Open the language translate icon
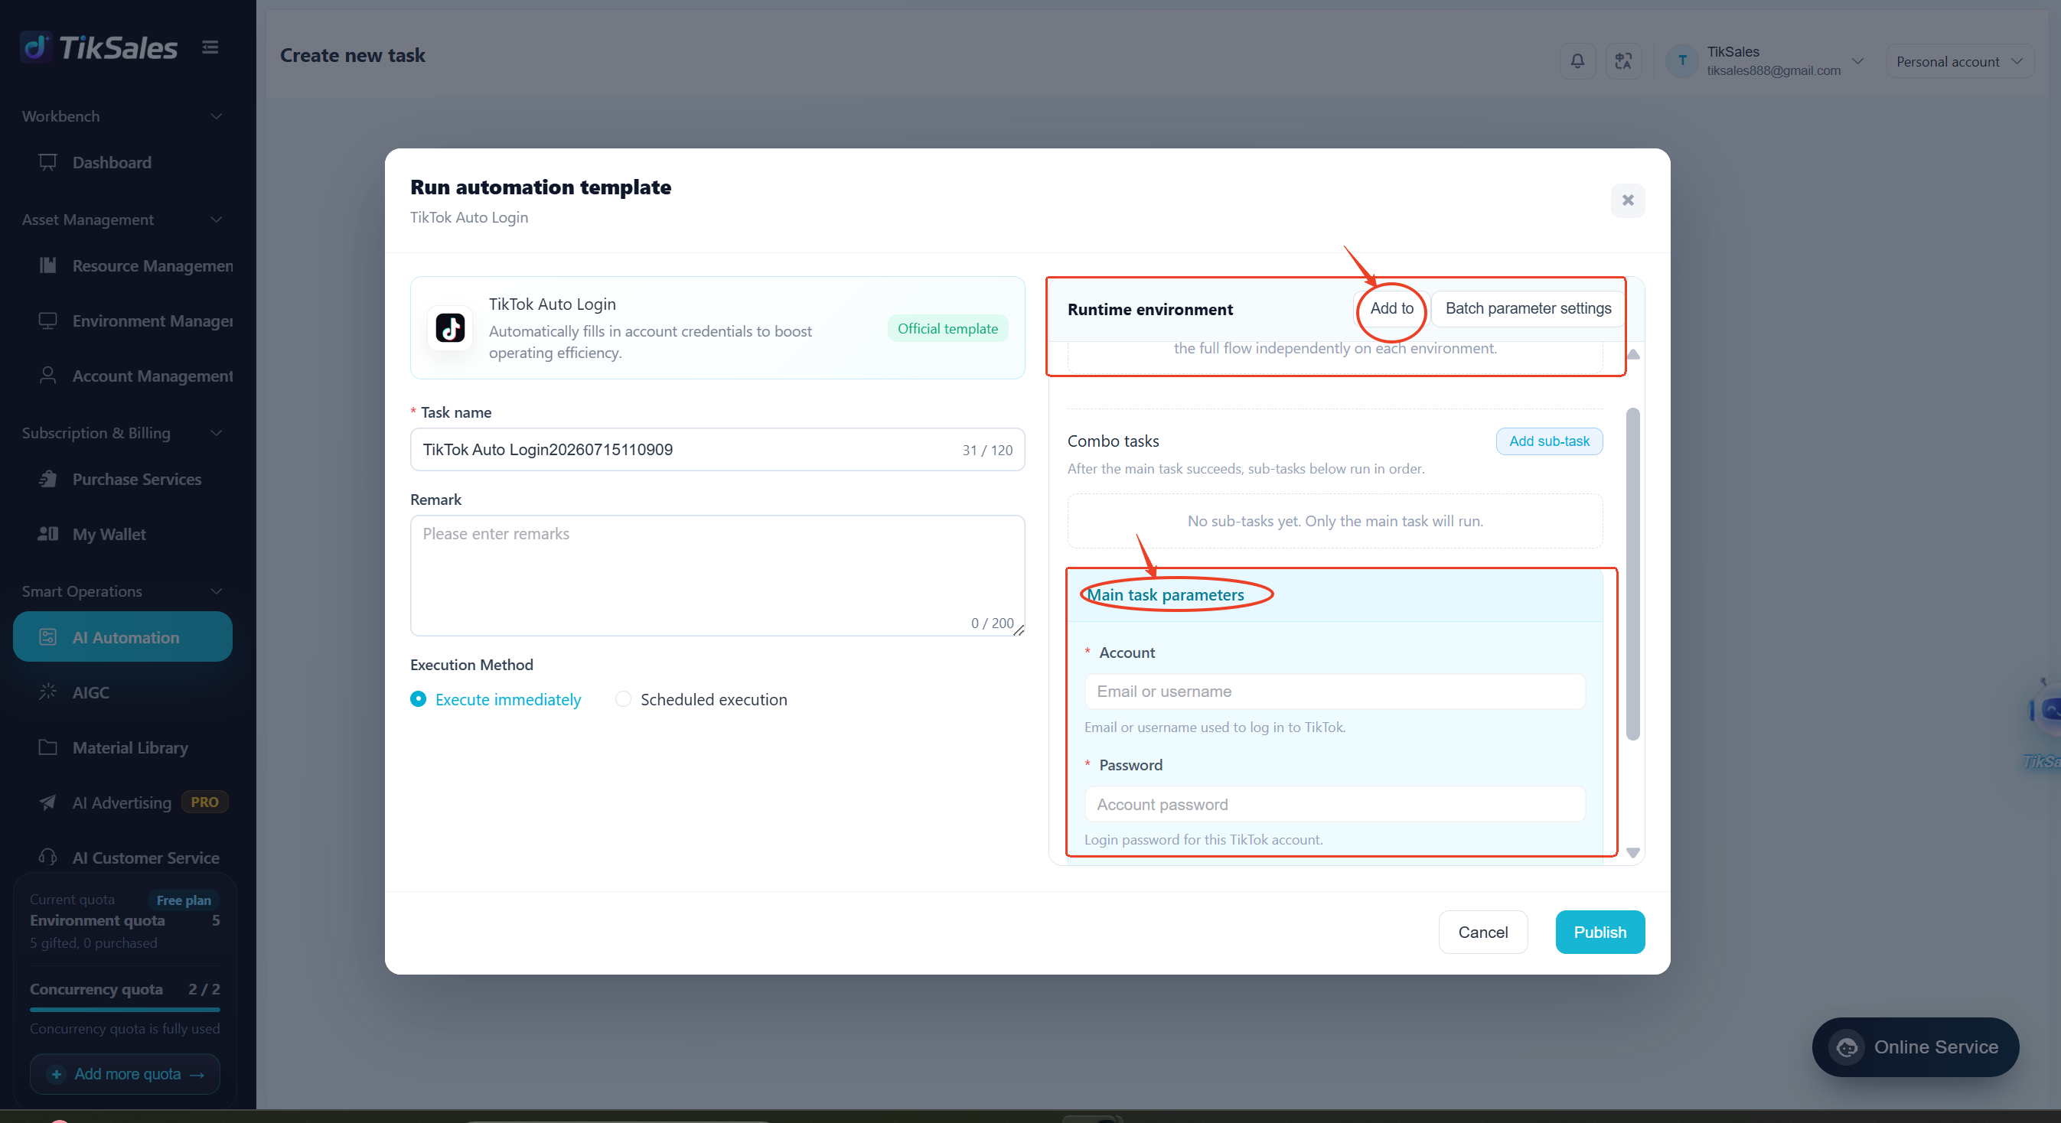 [1623, 60]
